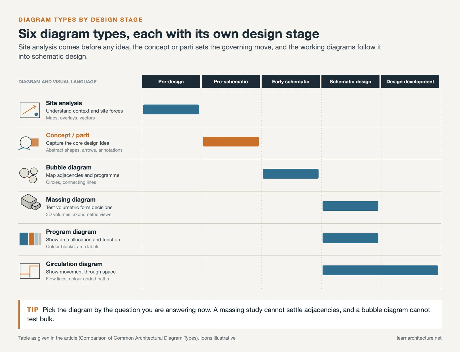Click the Concept / parti circle-and-square icon
Viewport: 460px width, 352px height.
29,143
